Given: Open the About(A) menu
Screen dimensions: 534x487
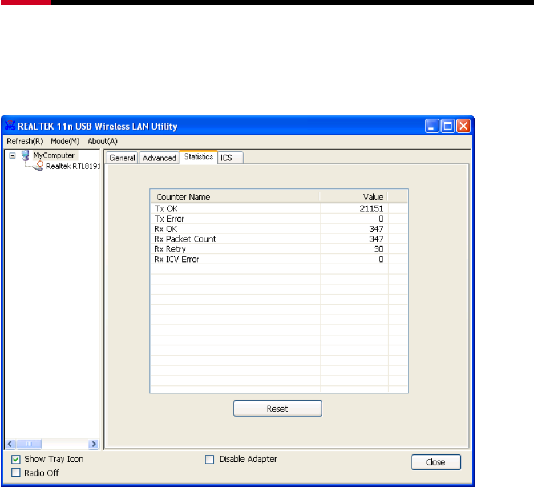Looking at the screenshot, I should click(103, 141).
